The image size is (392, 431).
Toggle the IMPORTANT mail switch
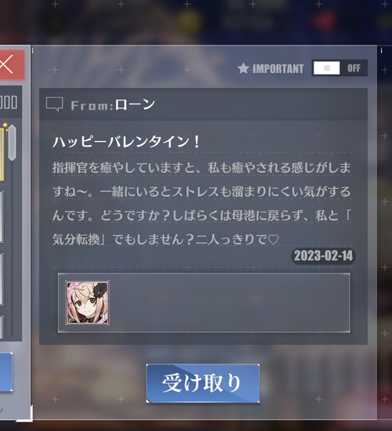[x=339, y=68]
